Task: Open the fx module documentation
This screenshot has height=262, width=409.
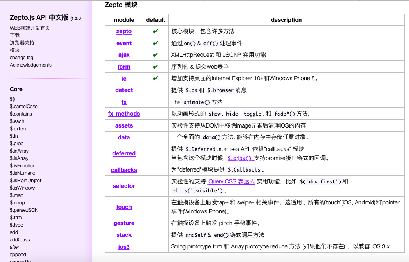Action: 124,102
